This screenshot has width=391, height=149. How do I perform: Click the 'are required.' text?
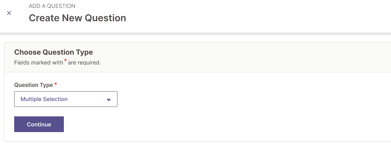tap(84, 63)
